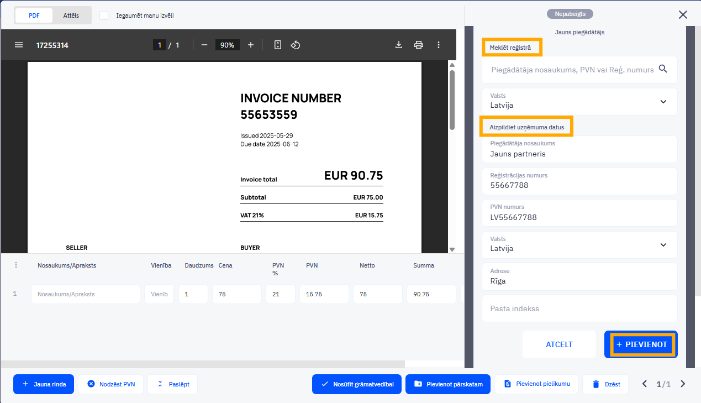Click the PDF vertical scrollbar thumb
This screenshot has width=701, height=403.
452,100
